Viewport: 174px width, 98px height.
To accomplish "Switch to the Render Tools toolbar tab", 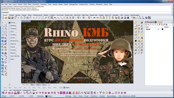I will (x=94, y=15).
